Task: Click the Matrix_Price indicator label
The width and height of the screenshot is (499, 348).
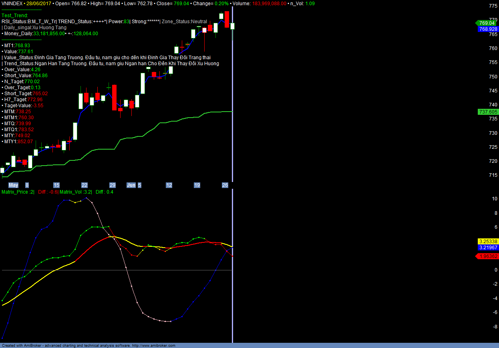Action: [18, 192]
